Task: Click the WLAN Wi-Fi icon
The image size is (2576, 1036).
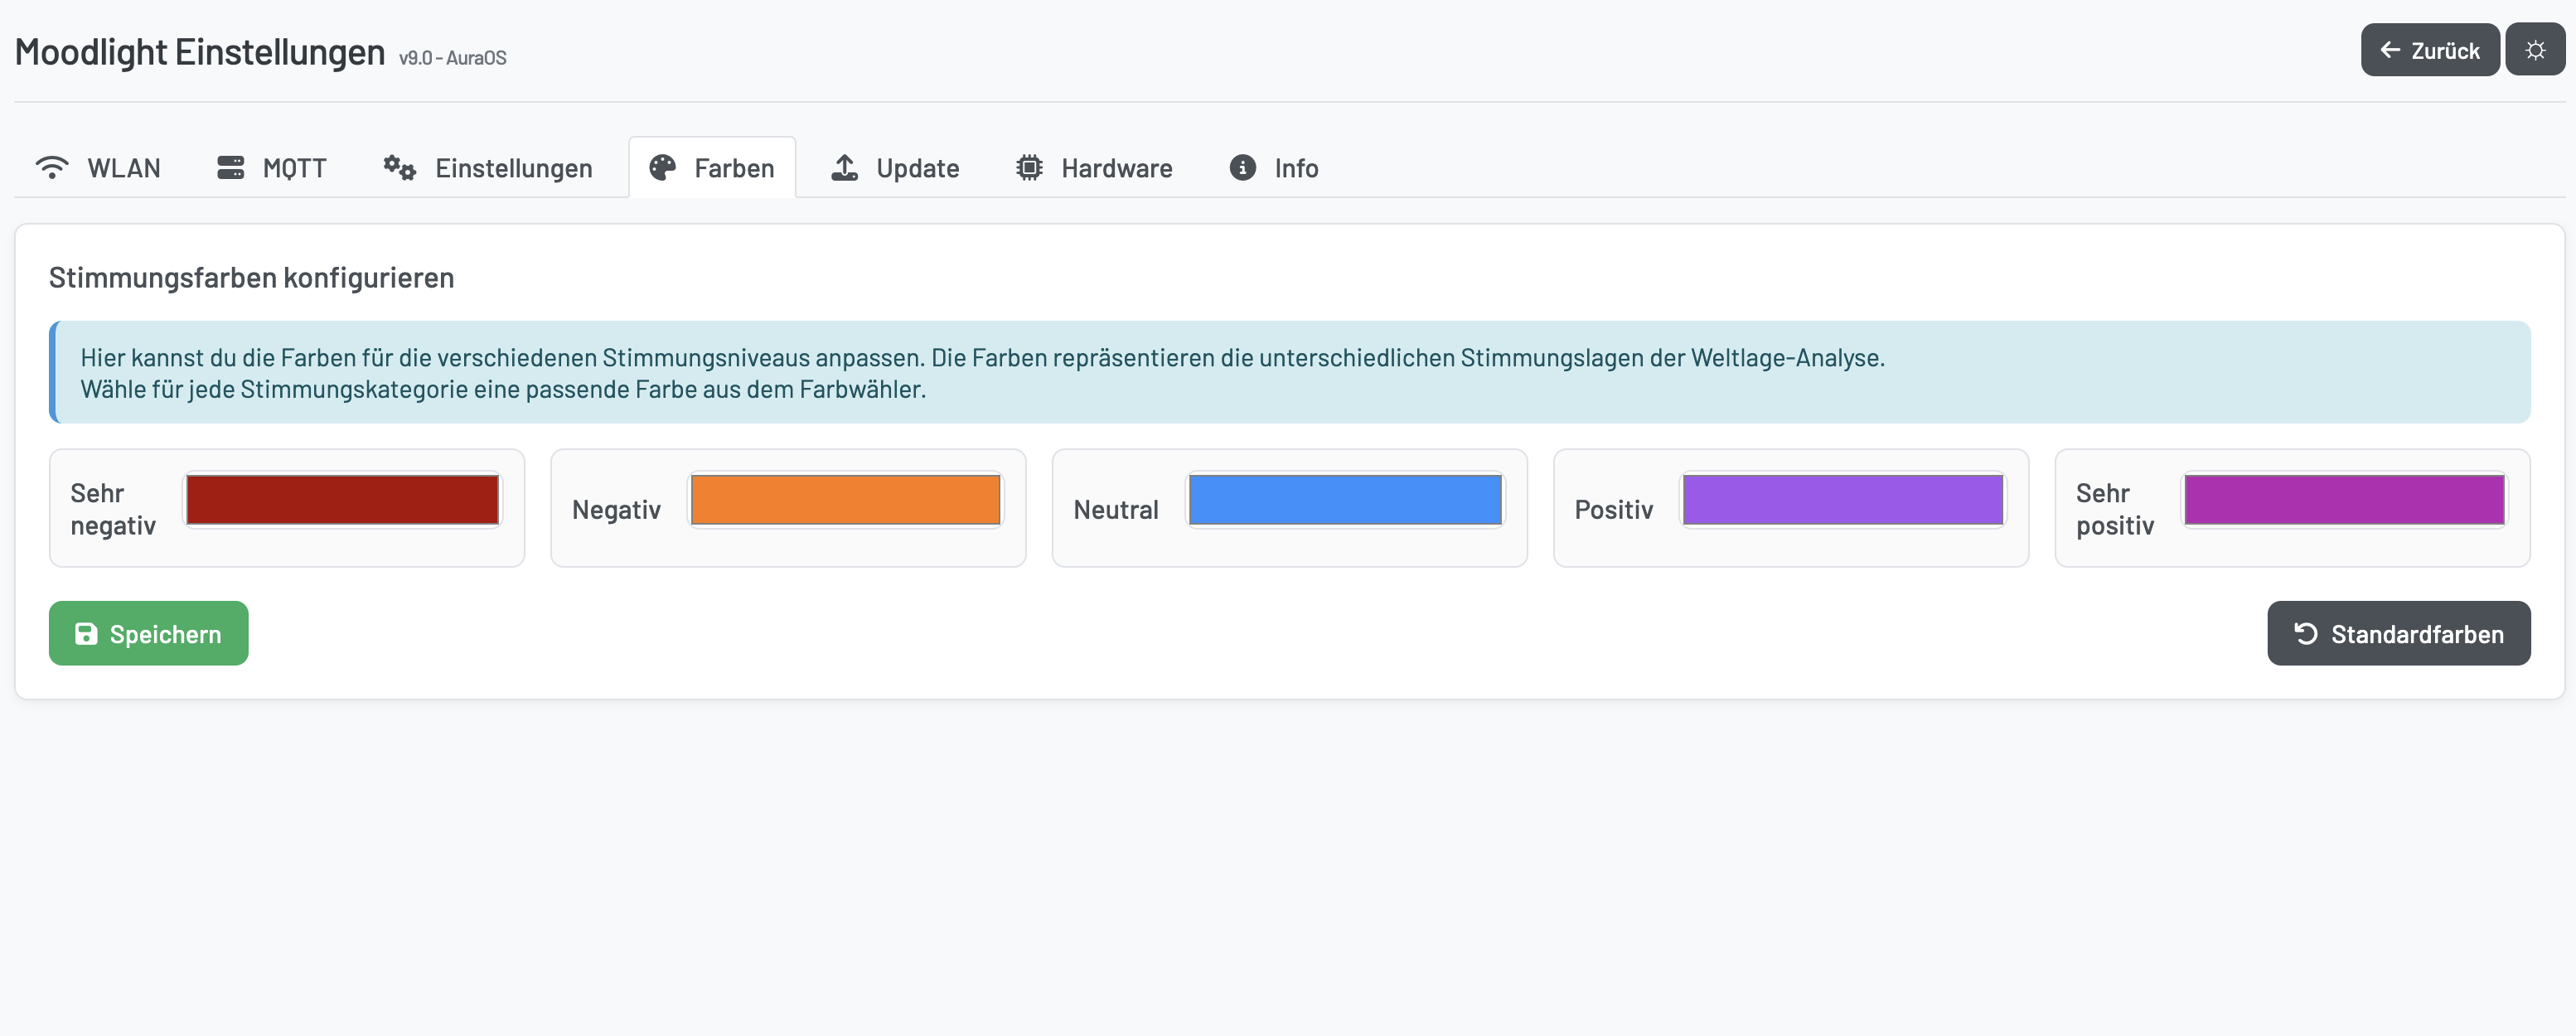Action: point(52,167)
